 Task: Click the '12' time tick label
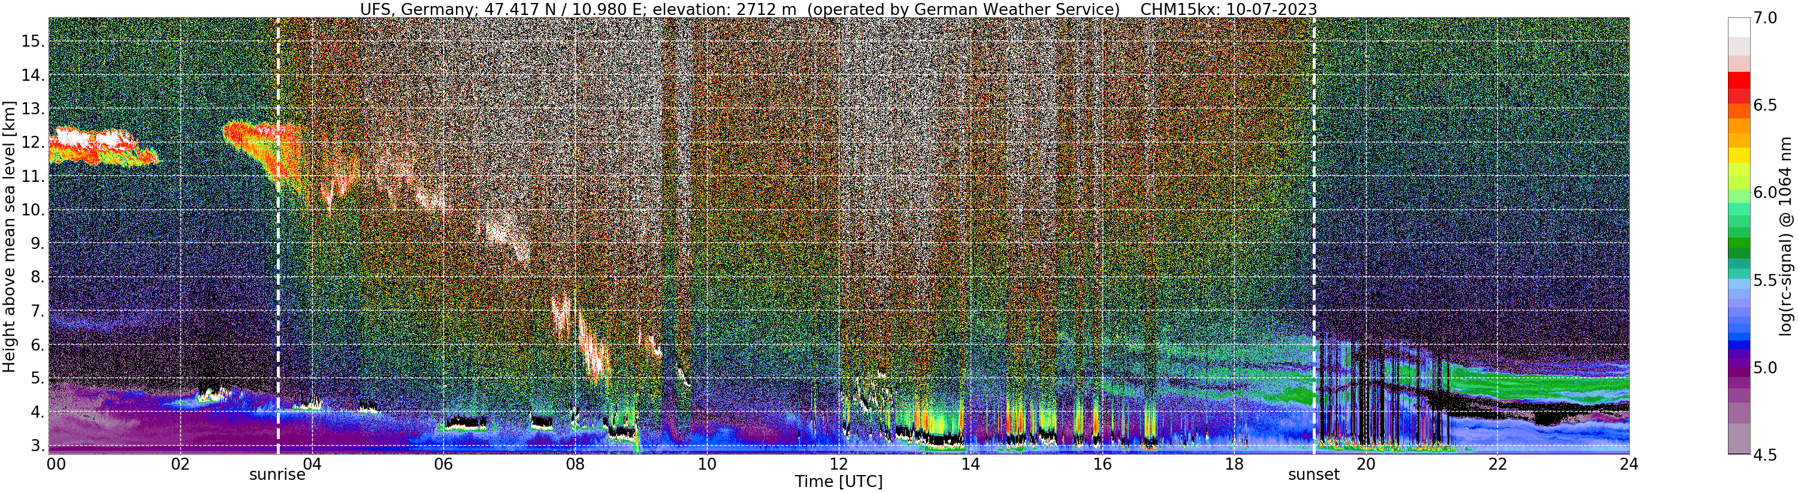pyautogui.click(x=838, y=464)
